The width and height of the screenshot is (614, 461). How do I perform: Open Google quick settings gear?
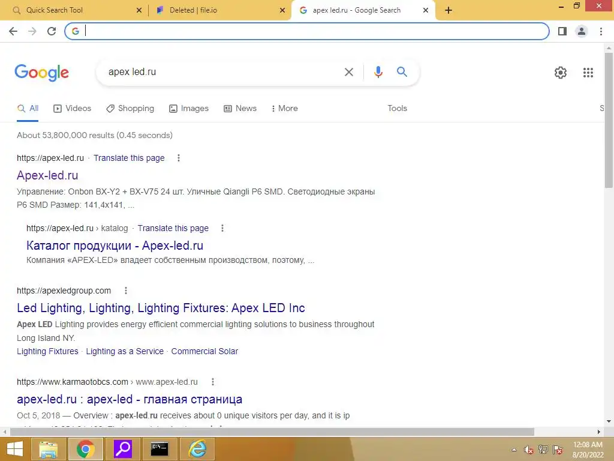[561, 73]
